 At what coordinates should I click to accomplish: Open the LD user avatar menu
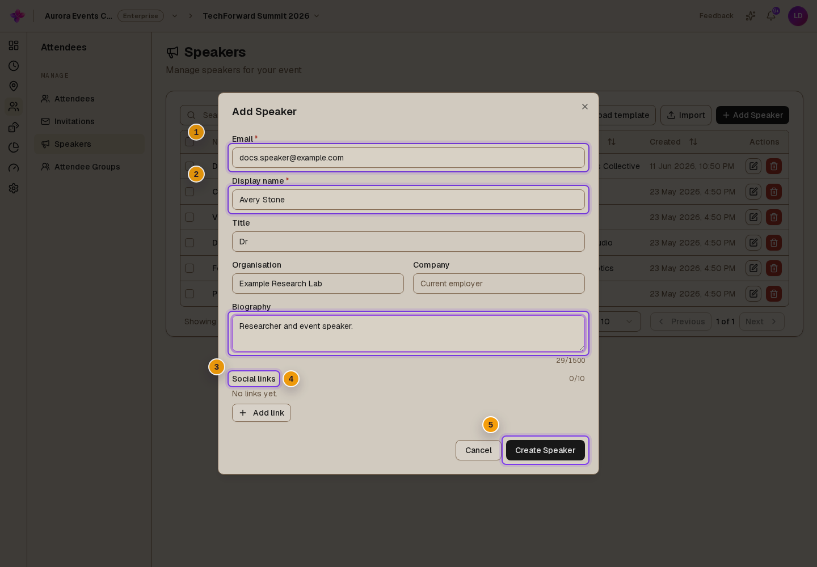tap(798, 16)
